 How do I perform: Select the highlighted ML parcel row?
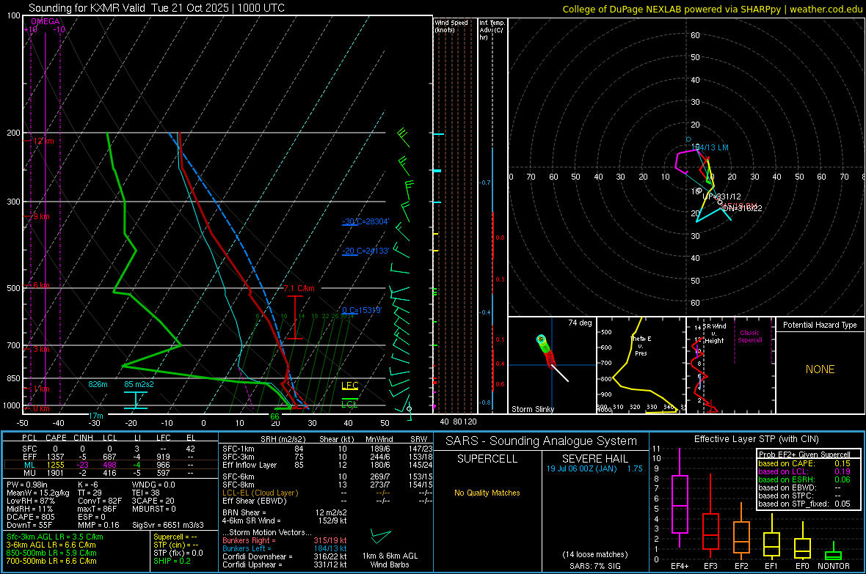(x=111, y=465)
